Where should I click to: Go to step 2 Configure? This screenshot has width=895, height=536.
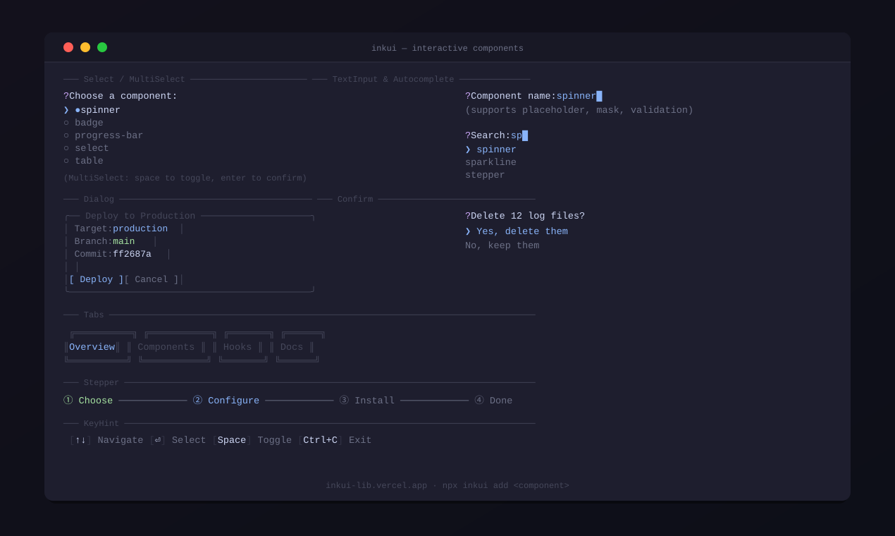pos(226,401)
